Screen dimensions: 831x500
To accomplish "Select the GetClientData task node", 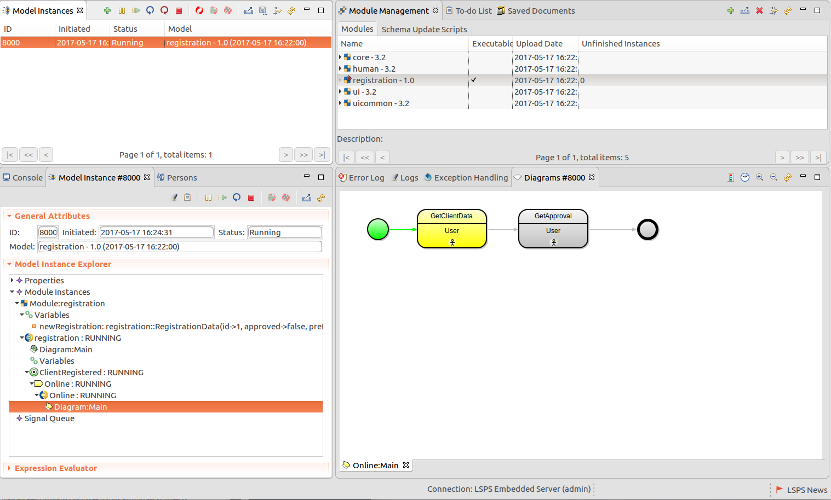I will 452,229.
